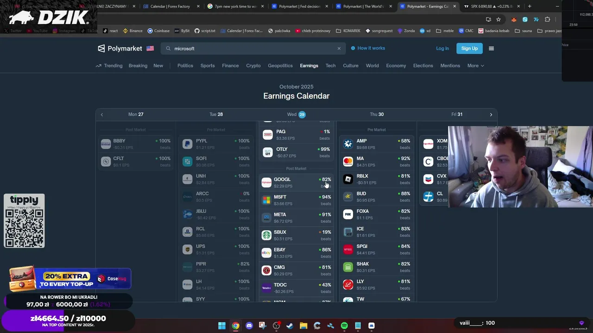The image size is (593, 333).
Task: Open Spotify from the taskbar
Action: click(x=344, y=326)
